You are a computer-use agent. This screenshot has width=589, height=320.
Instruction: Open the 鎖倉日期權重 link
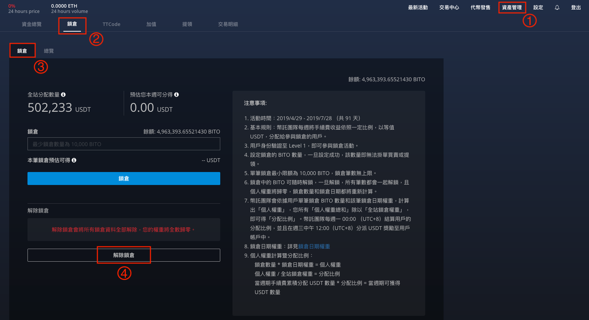[314, 246]
